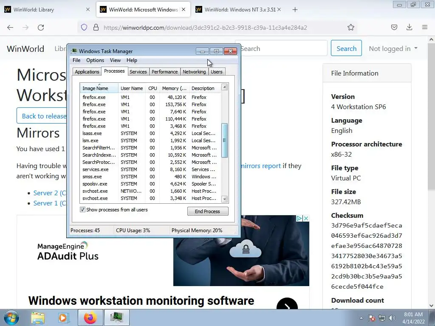Click the shield tracking protection icon

(x=84, y=28)
